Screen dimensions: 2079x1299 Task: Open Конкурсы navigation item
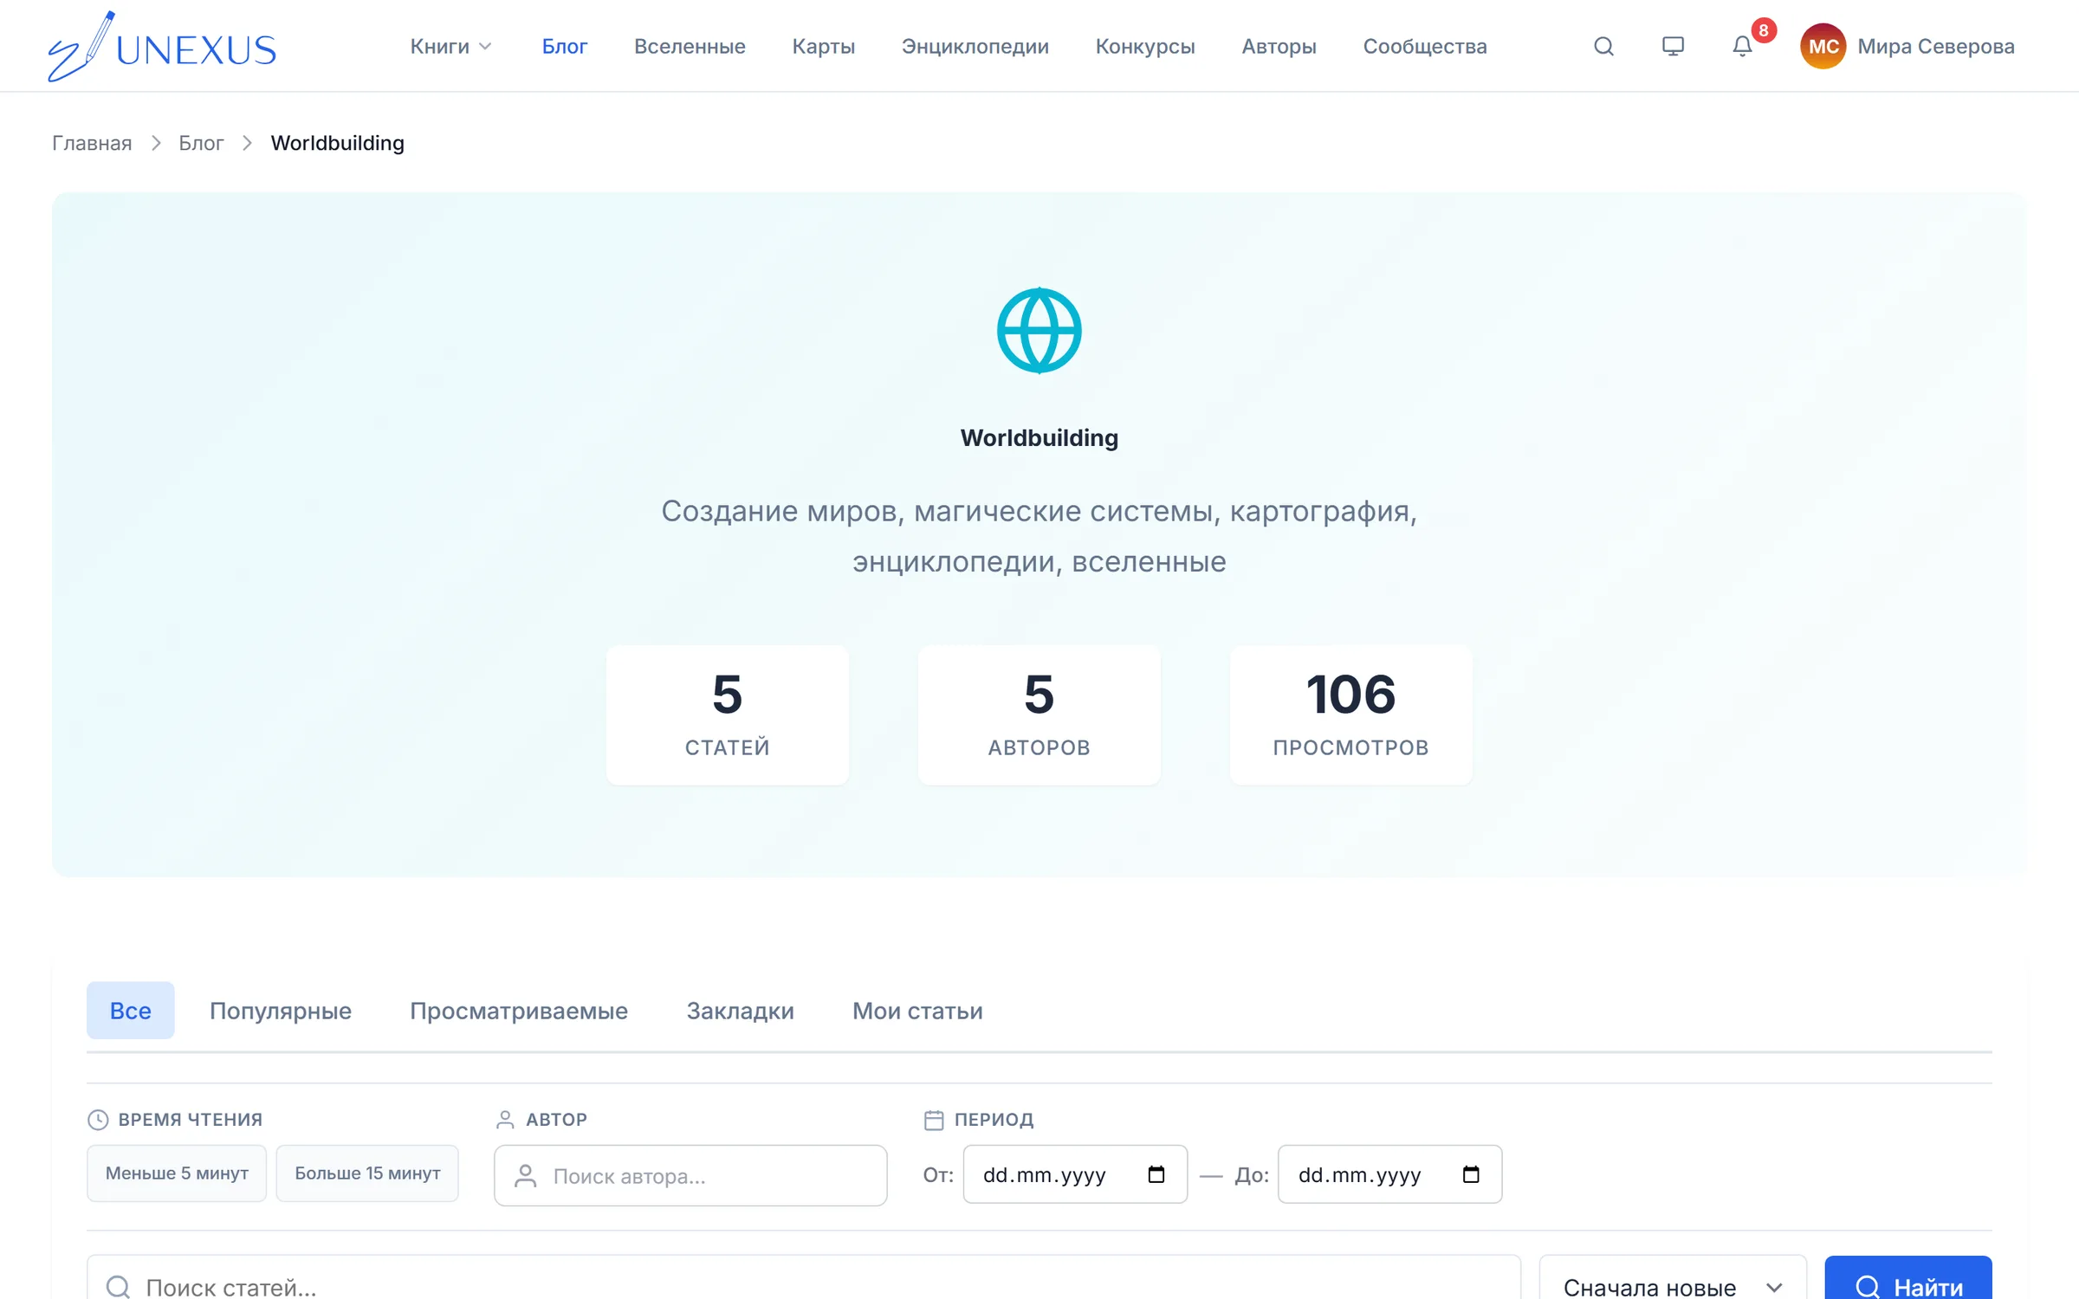click(x=1144, y=46)
